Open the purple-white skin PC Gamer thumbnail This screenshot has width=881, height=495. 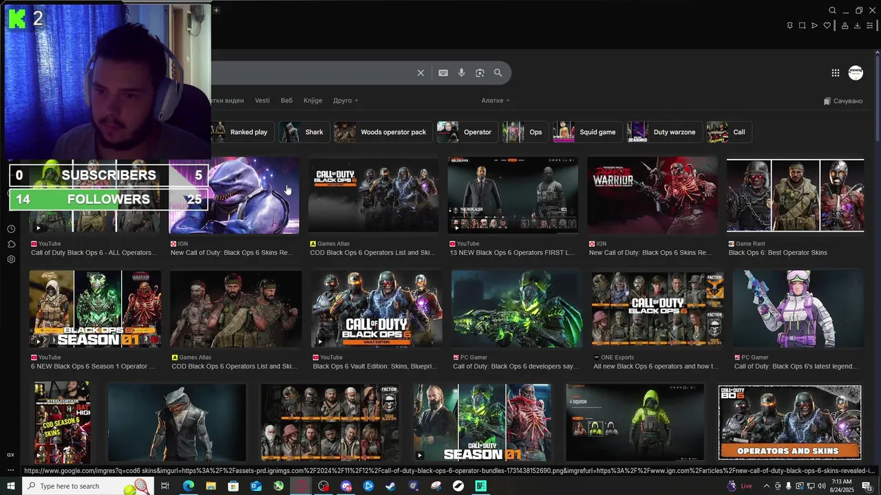pos(798,309)
